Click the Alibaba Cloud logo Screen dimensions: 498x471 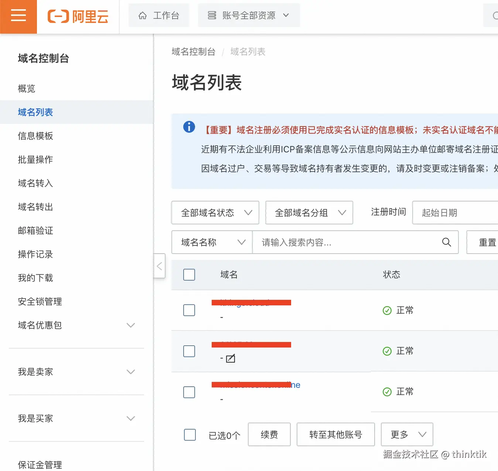point(78,17)
